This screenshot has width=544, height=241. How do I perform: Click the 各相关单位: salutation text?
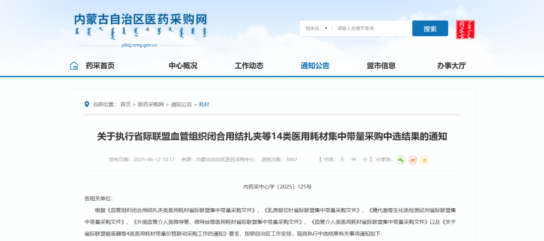99,198
